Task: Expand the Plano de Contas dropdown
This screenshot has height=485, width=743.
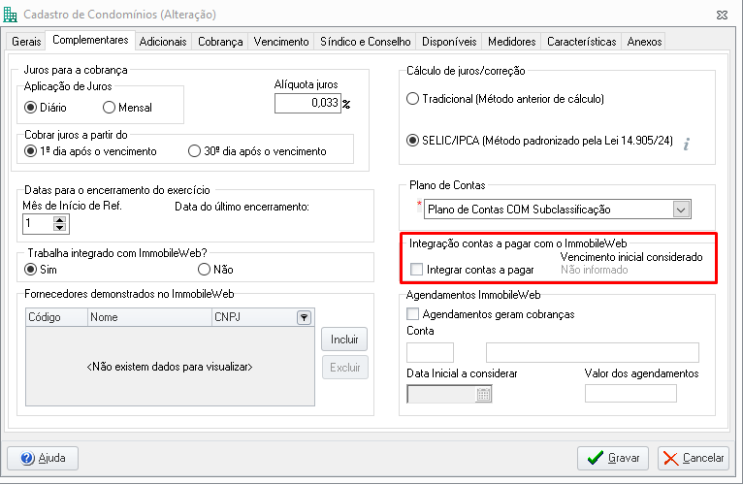Action: [x=681, y=210]
